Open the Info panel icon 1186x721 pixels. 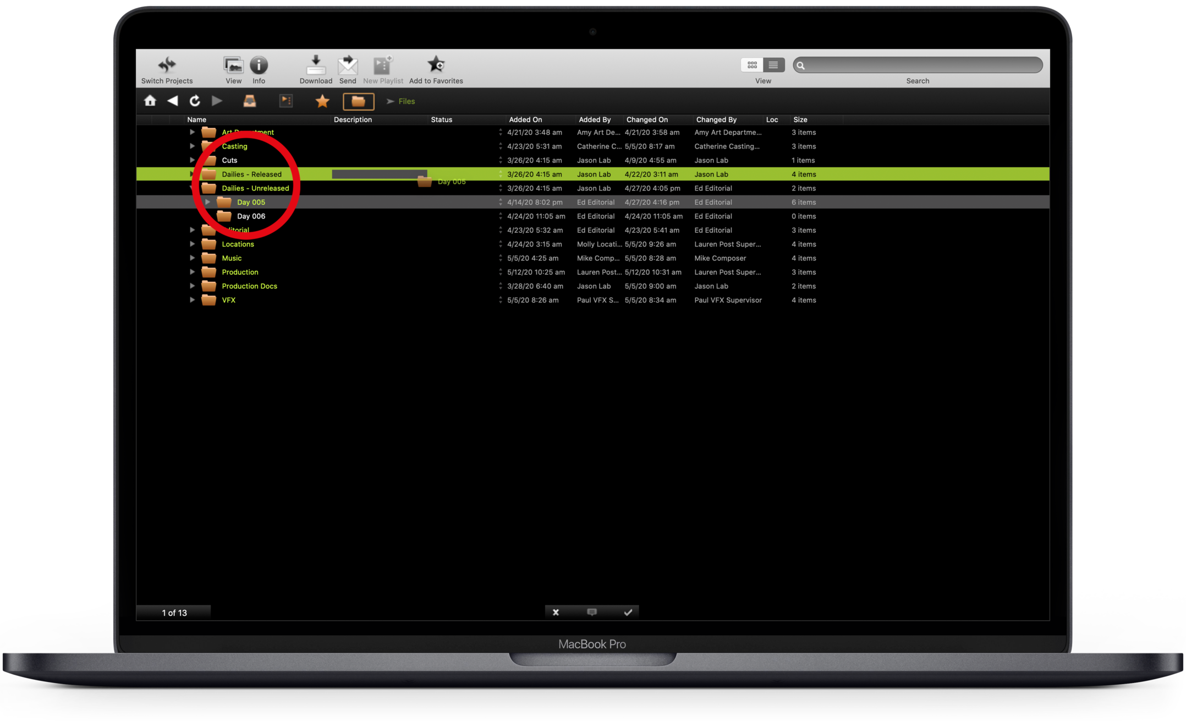pyautogui.click(x=259, y=65)
